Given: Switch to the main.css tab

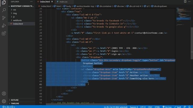Looking at the screenshot, I should click(63, 1).
